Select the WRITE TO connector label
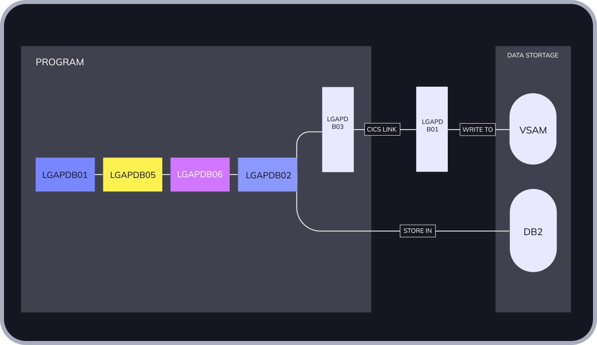 click(477, 129)
